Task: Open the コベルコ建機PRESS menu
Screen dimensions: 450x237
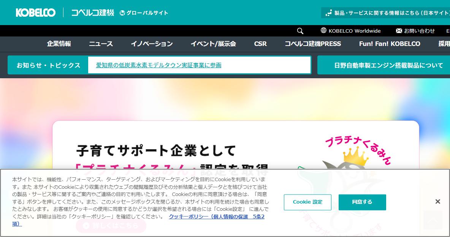Action: pyautogui.click(x=313, y=44)
